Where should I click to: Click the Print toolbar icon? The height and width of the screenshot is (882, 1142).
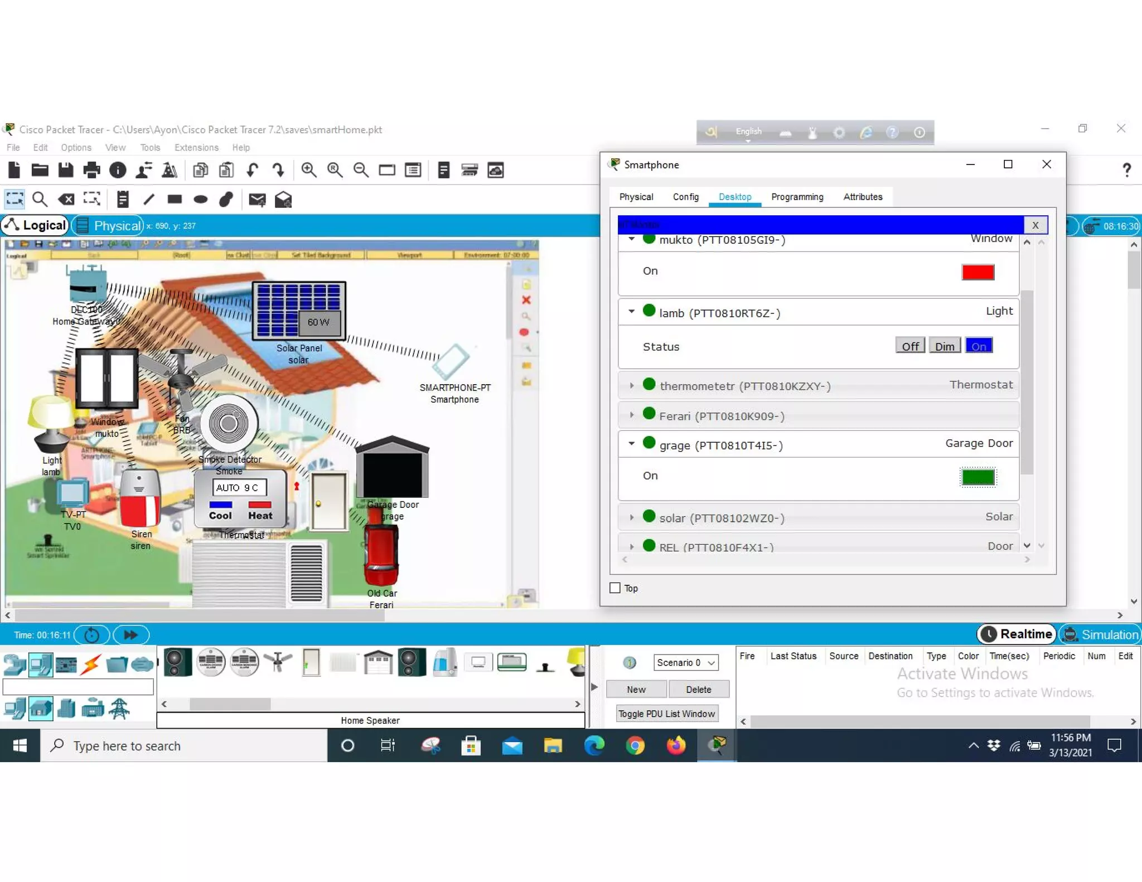point(91,170)
